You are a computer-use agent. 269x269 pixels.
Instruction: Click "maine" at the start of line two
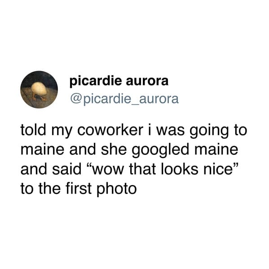(x=43, y=150)
